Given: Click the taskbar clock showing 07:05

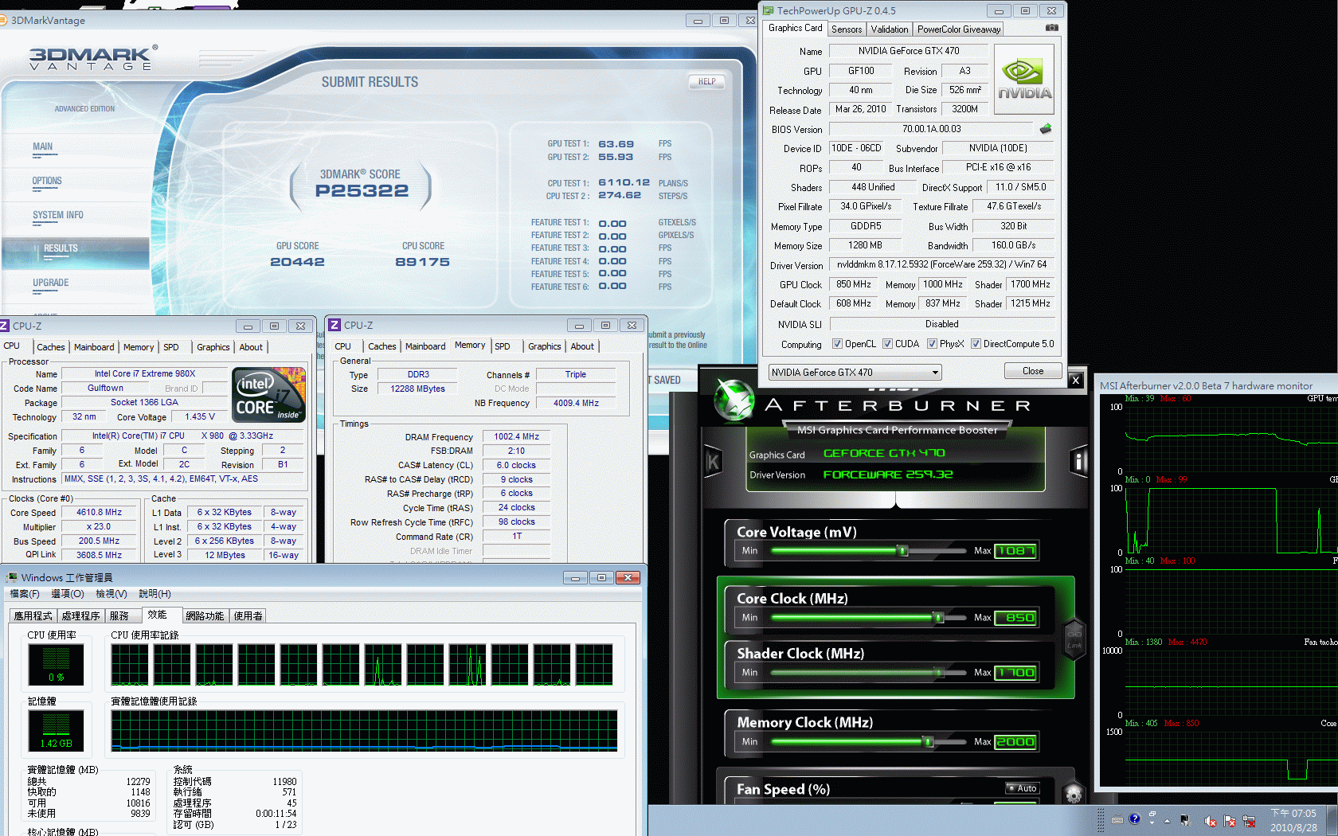Looking at the screenshot, I should pyautogui.click(x=1293, y=821).
